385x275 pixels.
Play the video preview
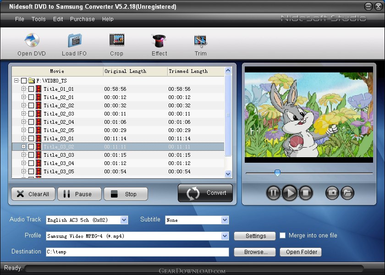coord(290,193)
